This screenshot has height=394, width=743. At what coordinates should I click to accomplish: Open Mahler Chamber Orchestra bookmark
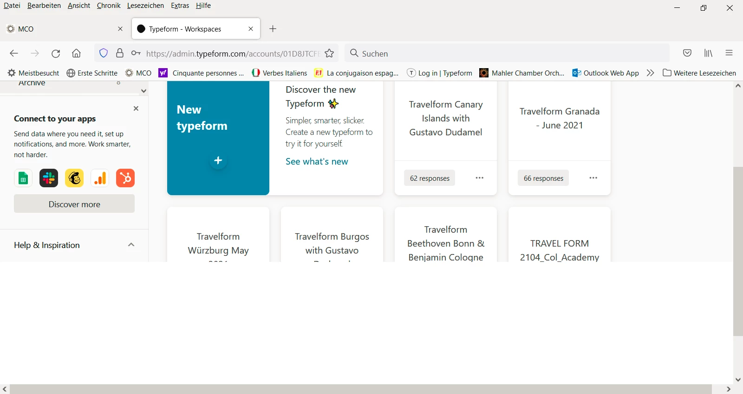522,73
